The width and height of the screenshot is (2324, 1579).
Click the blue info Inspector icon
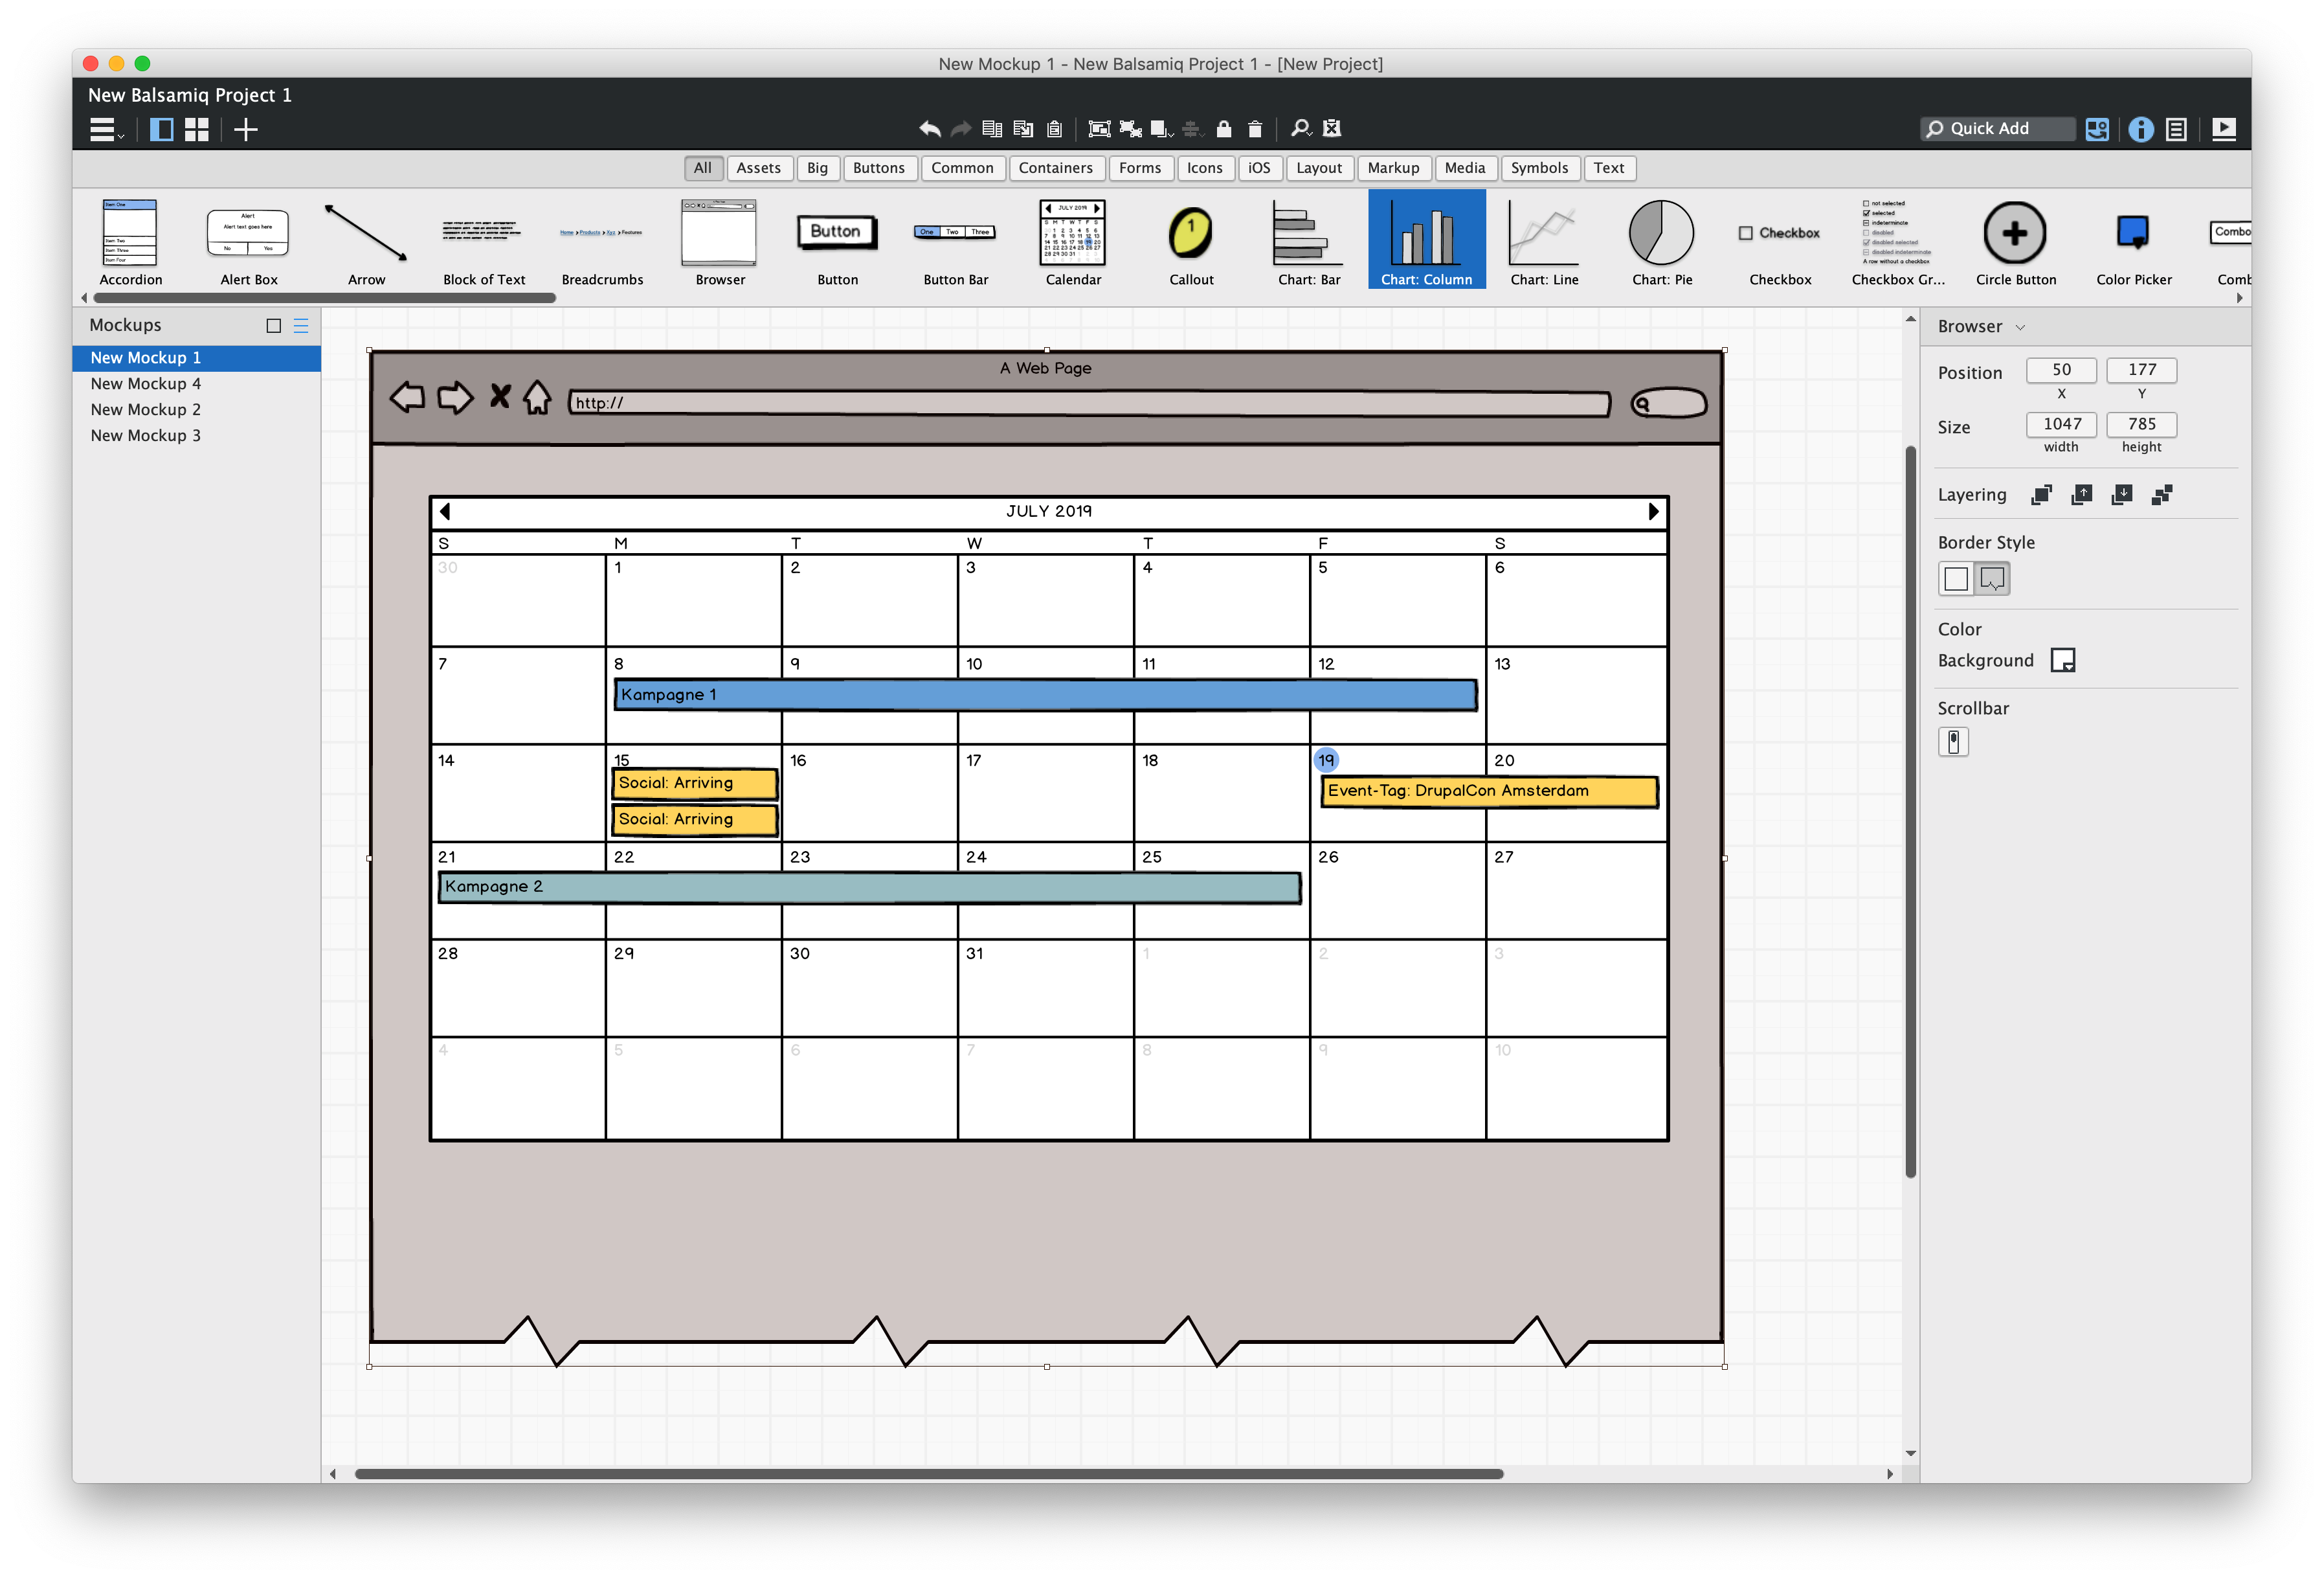click(2140, 128)
